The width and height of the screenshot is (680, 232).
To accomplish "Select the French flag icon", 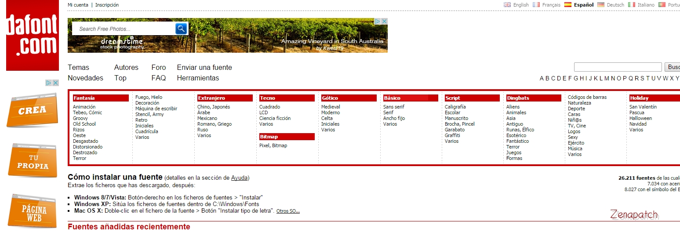I will pyautogui.click(x=536, y=5).
